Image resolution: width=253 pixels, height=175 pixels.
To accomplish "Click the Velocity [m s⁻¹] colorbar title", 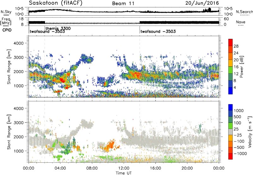I will click(x=250, y=132).
